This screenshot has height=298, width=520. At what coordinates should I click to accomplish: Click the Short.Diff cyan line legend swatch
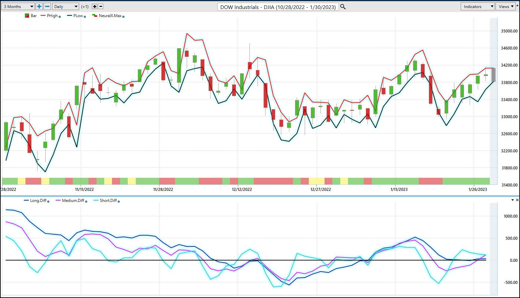[x=96, y=201]
